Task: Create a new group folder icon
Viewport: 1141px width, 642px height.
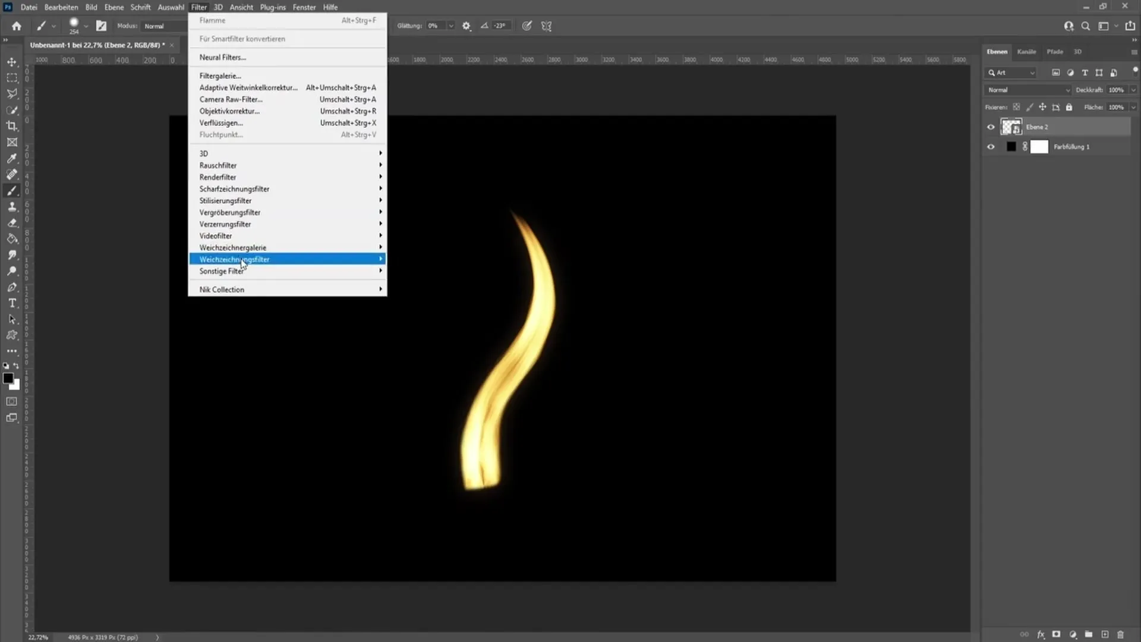Action: point(1089,635)
